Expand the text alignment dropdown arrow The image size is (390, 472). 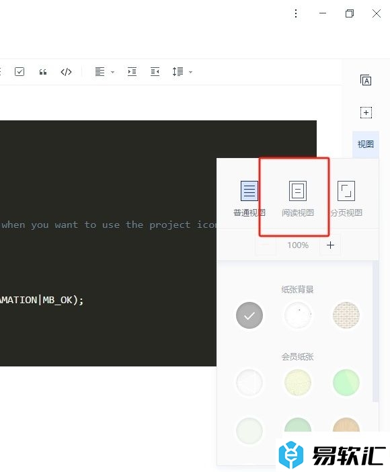click(112, 72)
